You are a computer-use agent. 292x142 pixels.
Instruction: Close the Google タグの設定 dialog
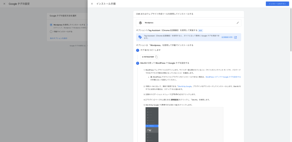click(x=4, y=4)
